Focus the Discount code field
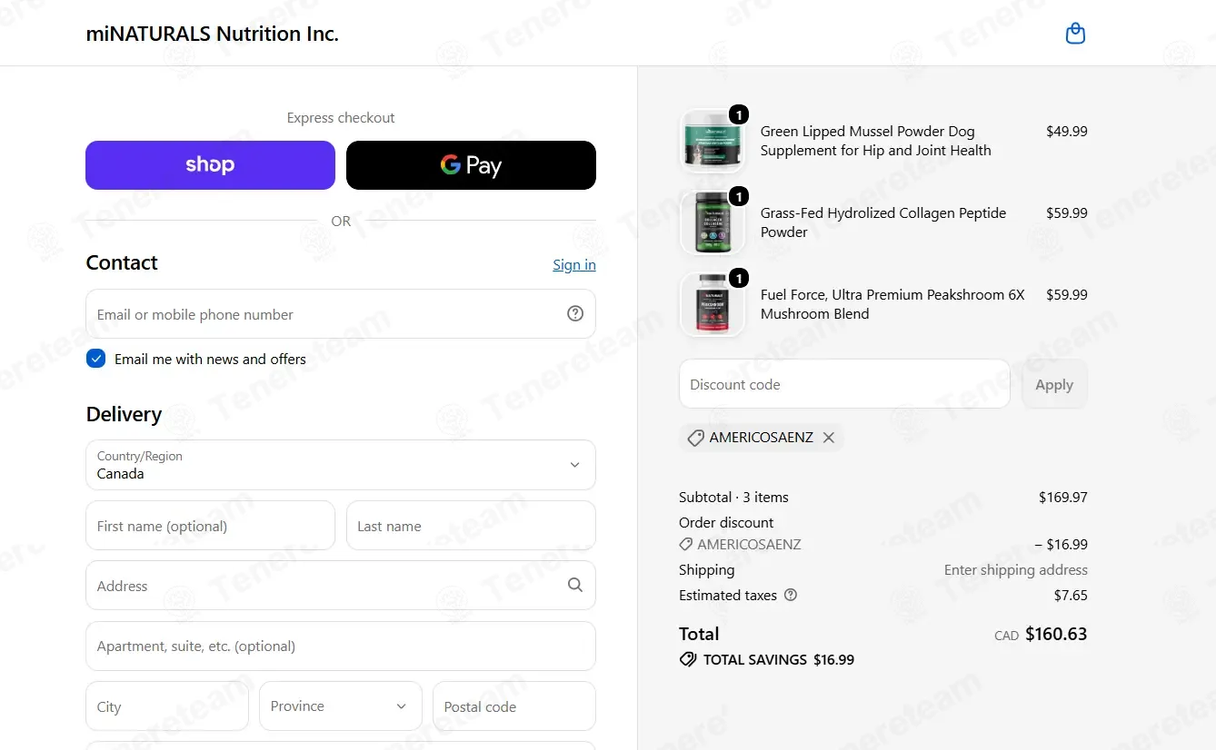Screen dimensions: 1216x750 click(844, 384)
